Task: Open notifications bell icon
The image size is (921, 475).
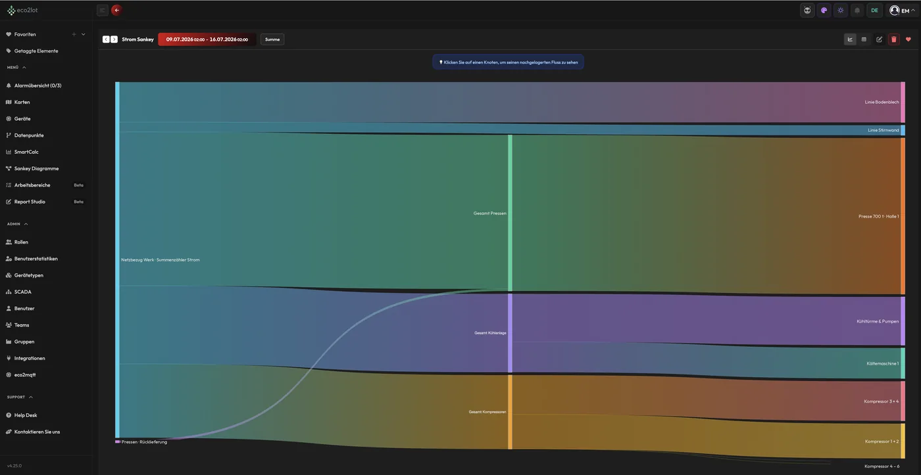Action: [x=857, y=10]
